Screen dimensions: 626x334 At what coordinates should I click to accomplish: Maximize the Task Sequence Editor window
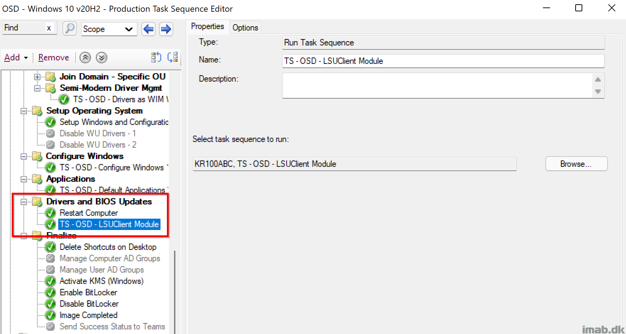coord(579,8)
